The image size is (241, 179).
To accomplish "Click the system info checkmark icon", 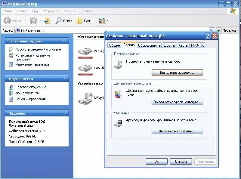I will coord(11,50).
